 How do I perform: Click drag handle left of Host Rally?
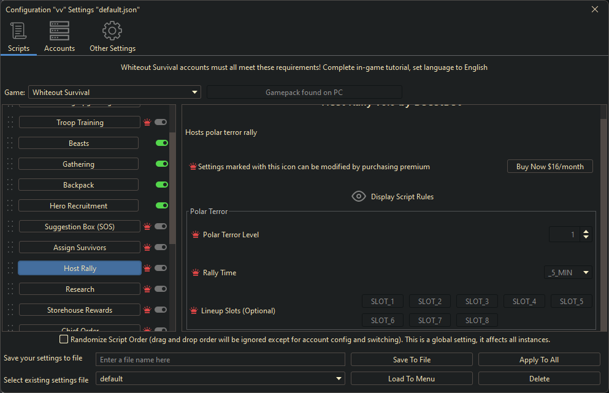tap(10, 268)
